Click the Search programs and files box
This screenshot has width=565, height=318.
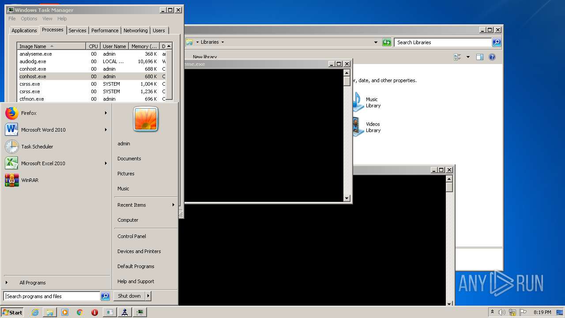pos(52,296)
